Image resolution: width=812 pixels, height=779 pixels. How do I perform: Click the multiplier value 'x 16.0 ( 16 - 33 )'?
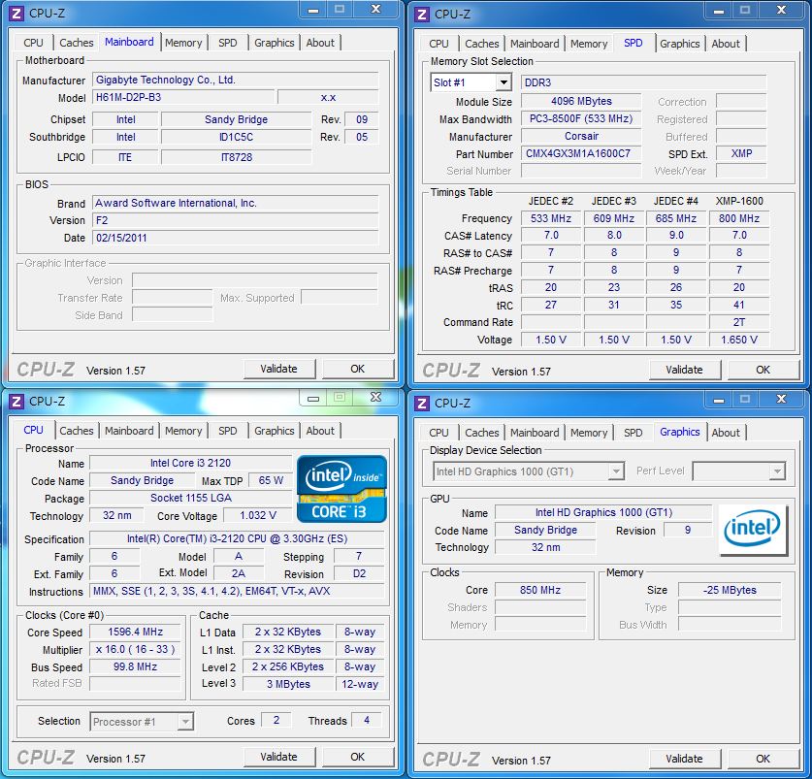(x=135, y=649)
